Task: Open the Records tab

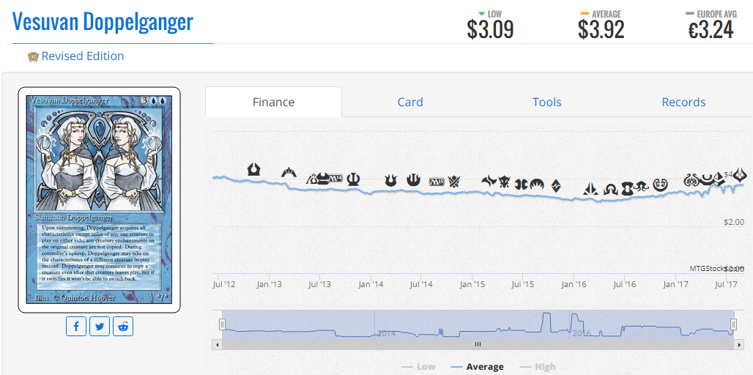Action: pos(684,102)
